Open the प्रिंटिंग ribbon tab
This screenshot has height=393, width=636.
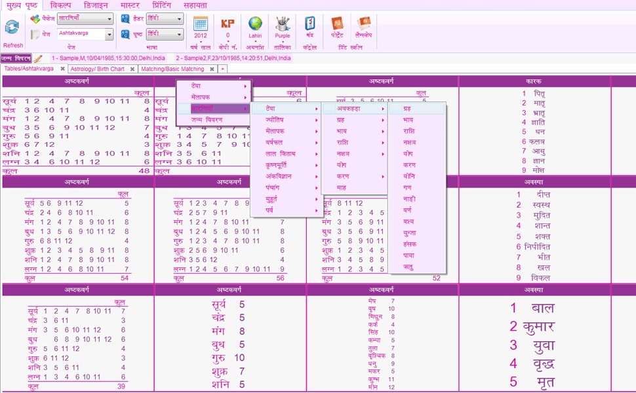click(161, 5)
